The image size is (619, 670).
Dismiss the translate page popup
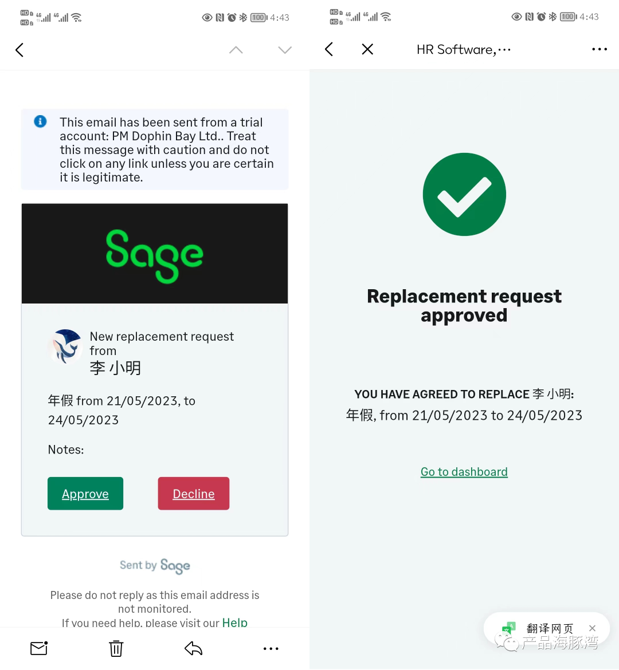(x=593, y=628)
